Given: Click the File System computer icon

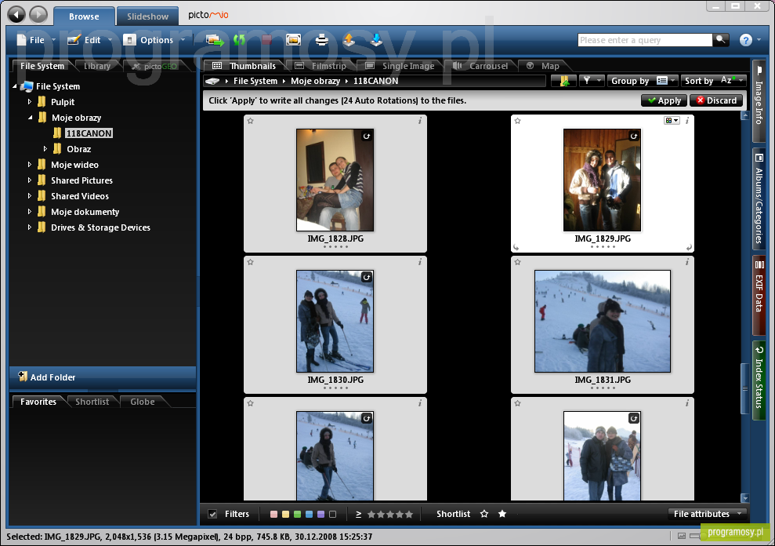Looking at the screenshot, I should click(x=27, y=86).
